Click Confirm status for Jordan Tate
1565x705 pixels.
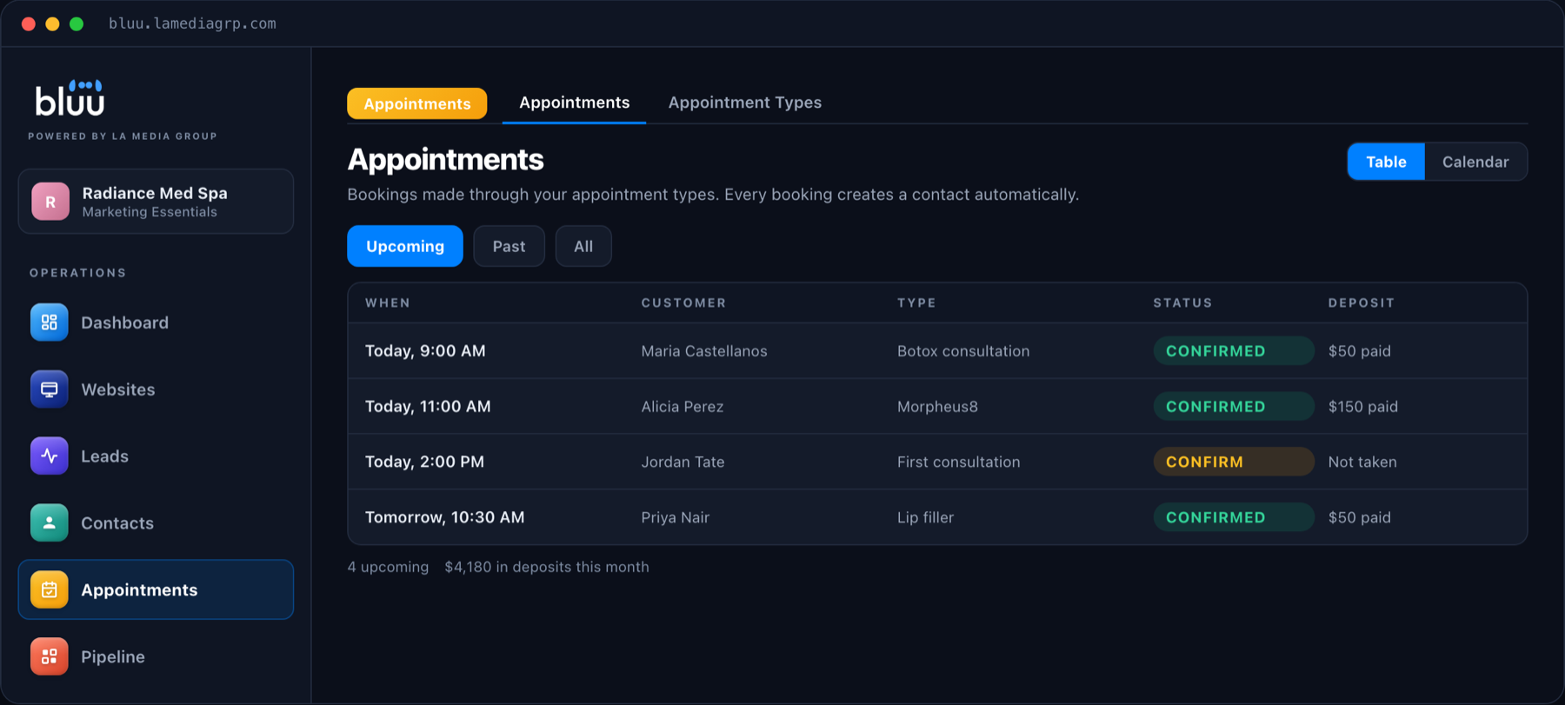1234,462
